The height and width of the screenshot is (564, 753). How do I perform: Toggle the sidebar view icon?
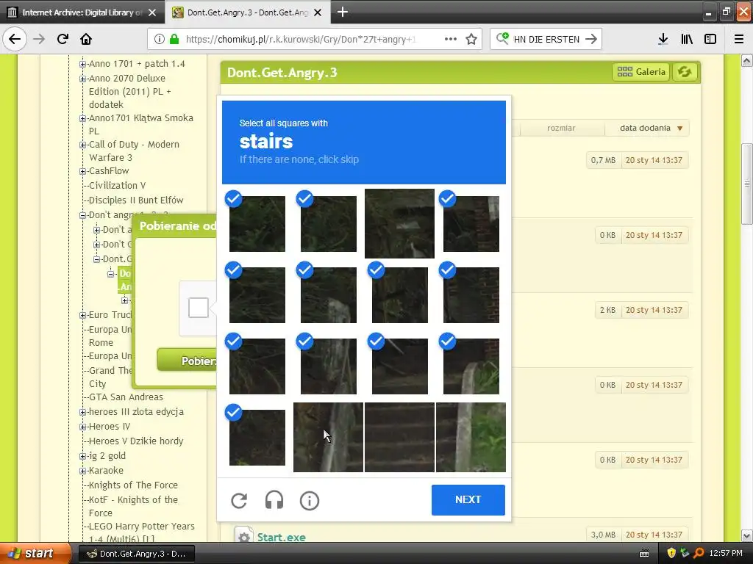tap(710, 39)
